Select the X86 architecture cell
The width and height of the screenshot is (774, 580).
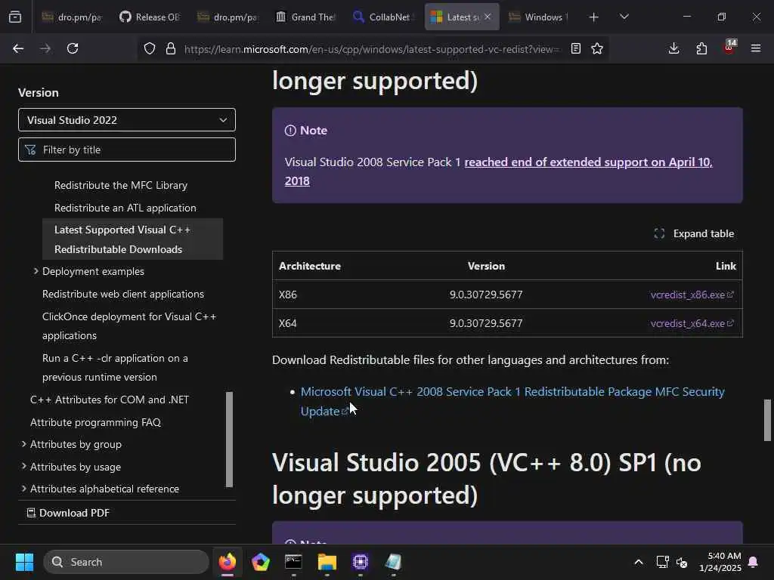click(288, 295)
